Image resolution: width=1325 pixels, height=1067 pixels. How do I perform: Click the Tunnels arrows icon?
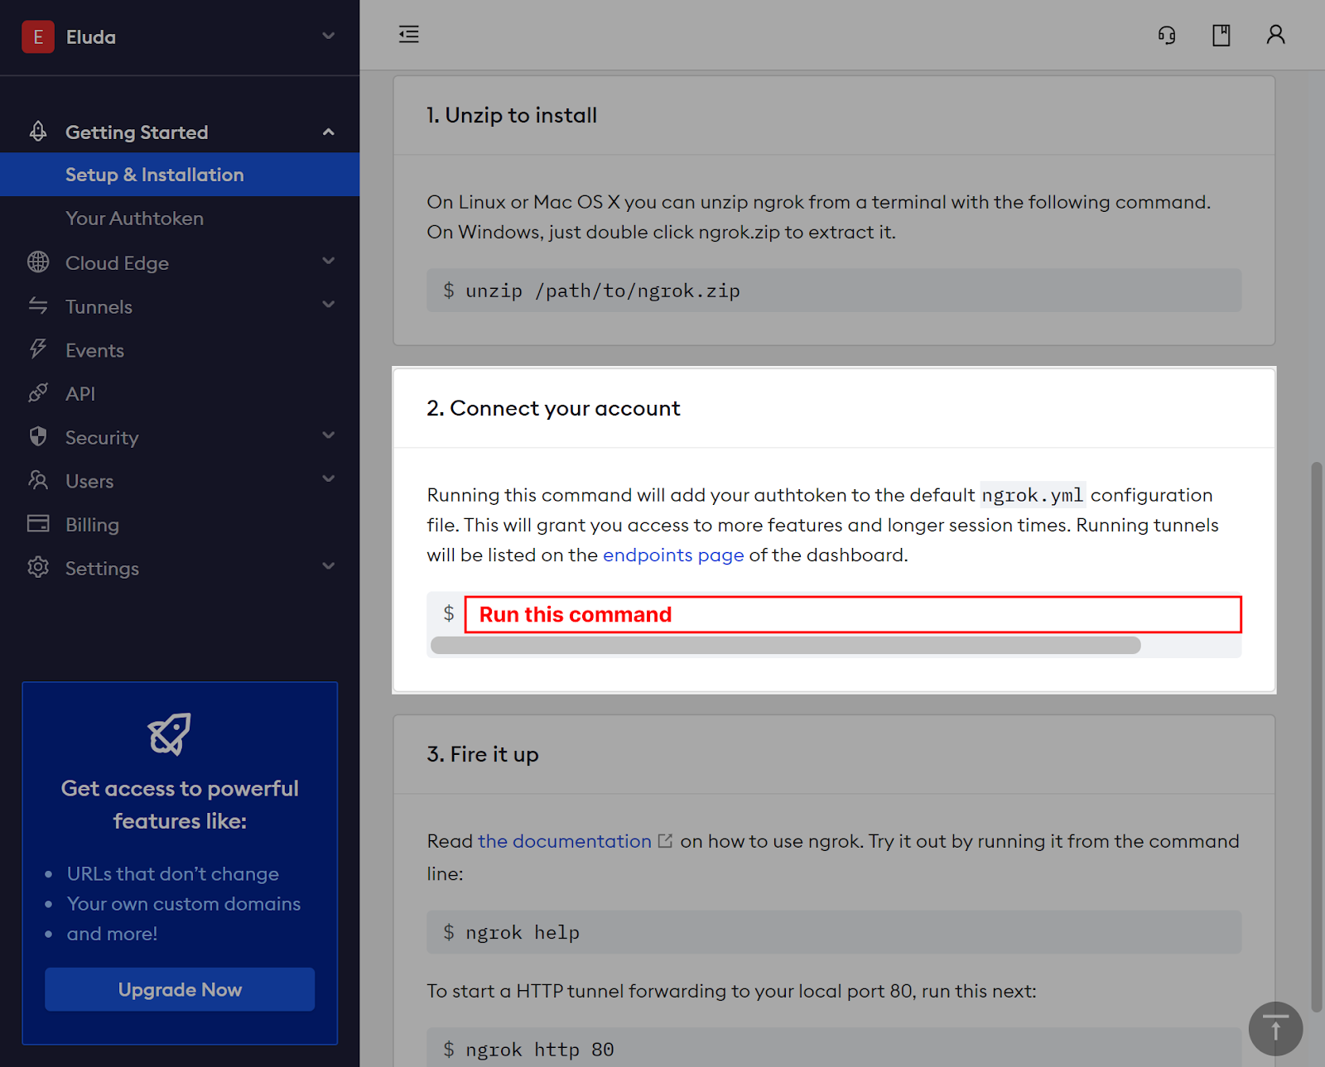click(38, 305)
